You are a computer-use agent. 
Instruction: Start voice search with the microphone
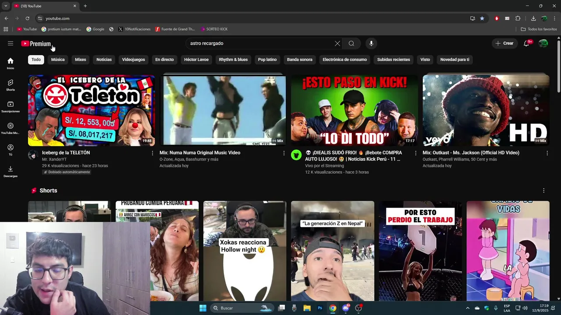(x=371, y=43)
